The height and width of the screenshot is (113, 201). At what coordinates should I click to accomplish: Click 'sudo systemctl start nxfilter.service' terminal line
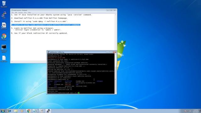(x=69, y=76)
